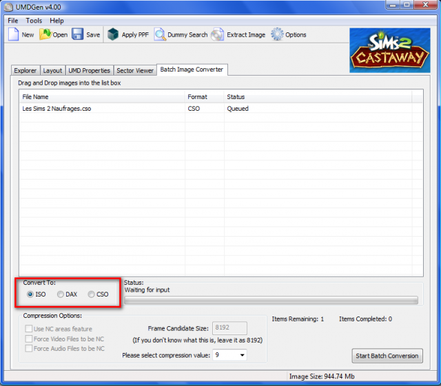
Task: Click the Image Size 944.74 Mb status text
Action: point(322,376)
